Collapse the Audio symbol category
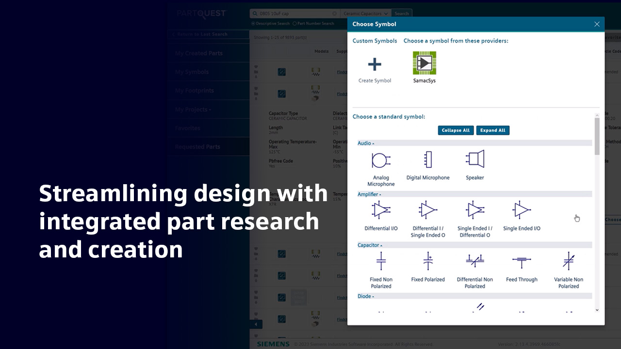Screen dimensions: 621x349 pos(366,143)
